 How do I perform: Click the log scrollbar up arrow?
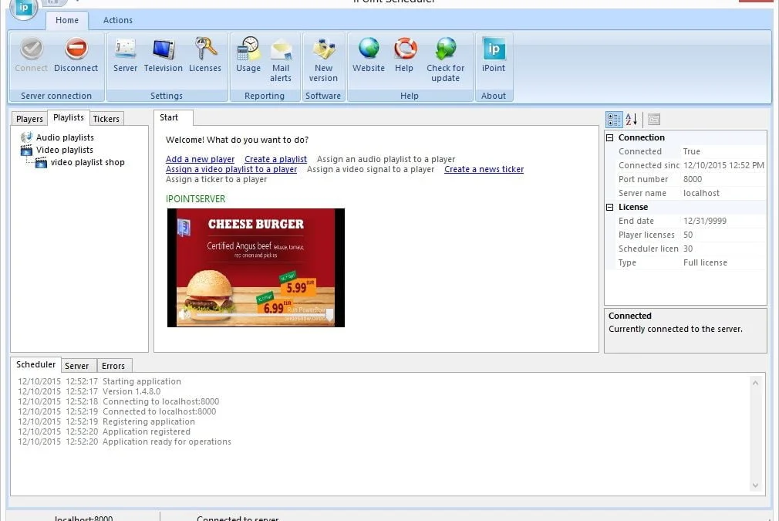click(x=755, y=383)
